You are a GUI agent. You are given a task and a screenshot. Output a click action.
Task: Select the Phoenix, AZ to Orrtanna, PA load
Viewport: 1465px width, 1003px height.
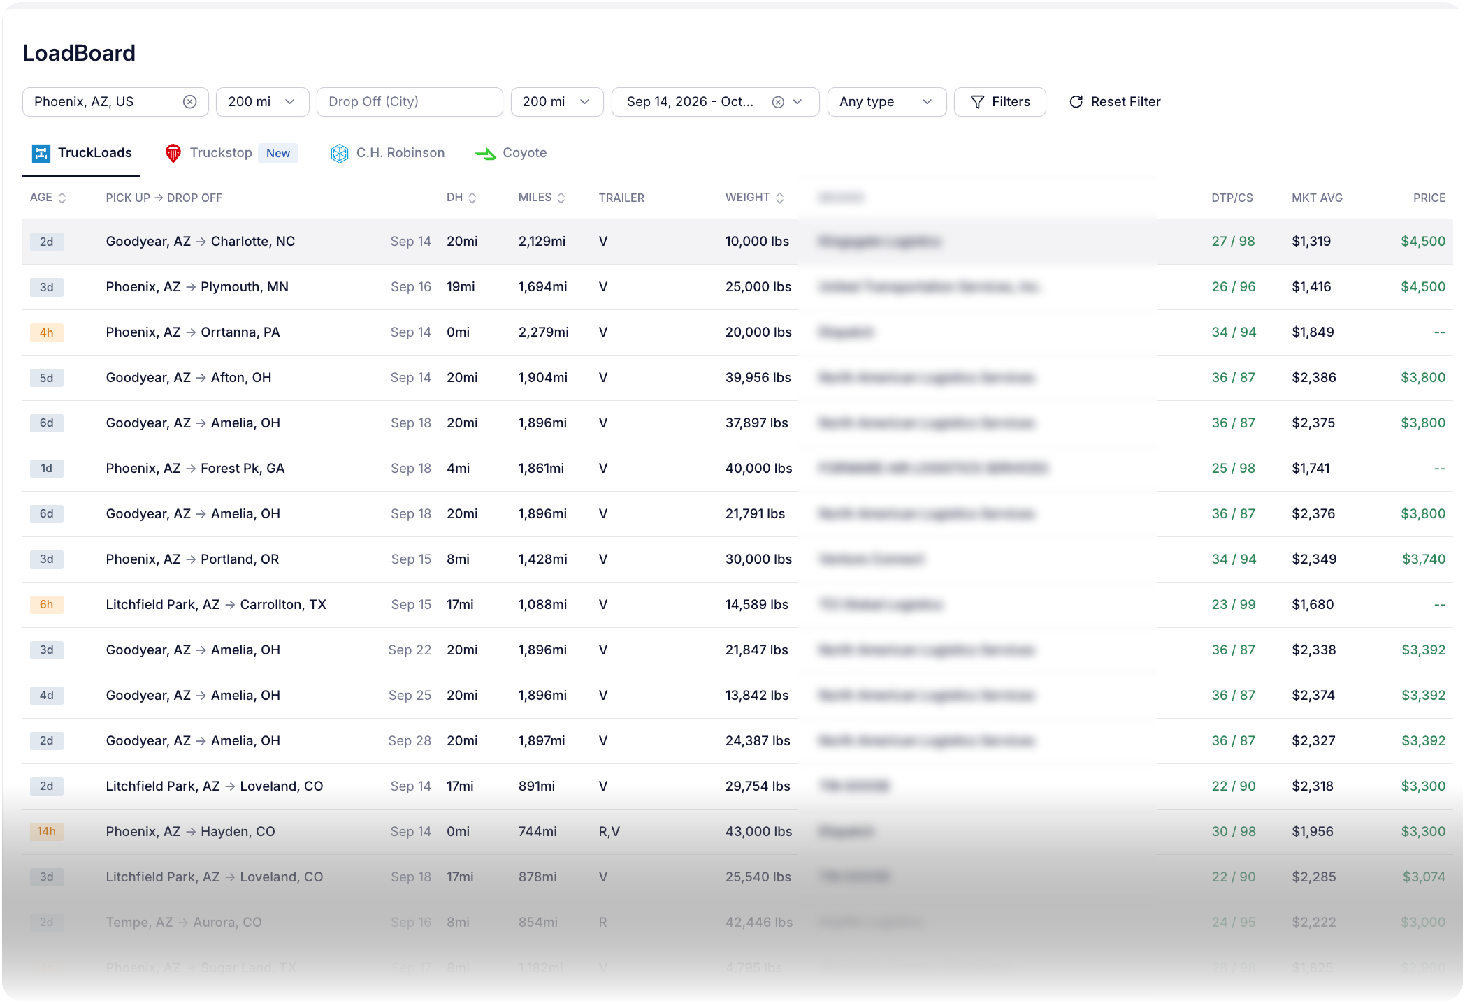click(x=737, y=332)
